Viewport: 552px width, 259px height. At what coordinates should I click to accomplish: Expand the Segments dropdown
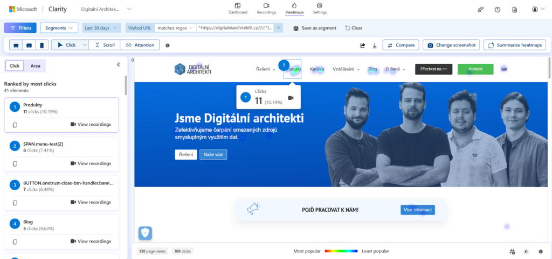(59, 28)
